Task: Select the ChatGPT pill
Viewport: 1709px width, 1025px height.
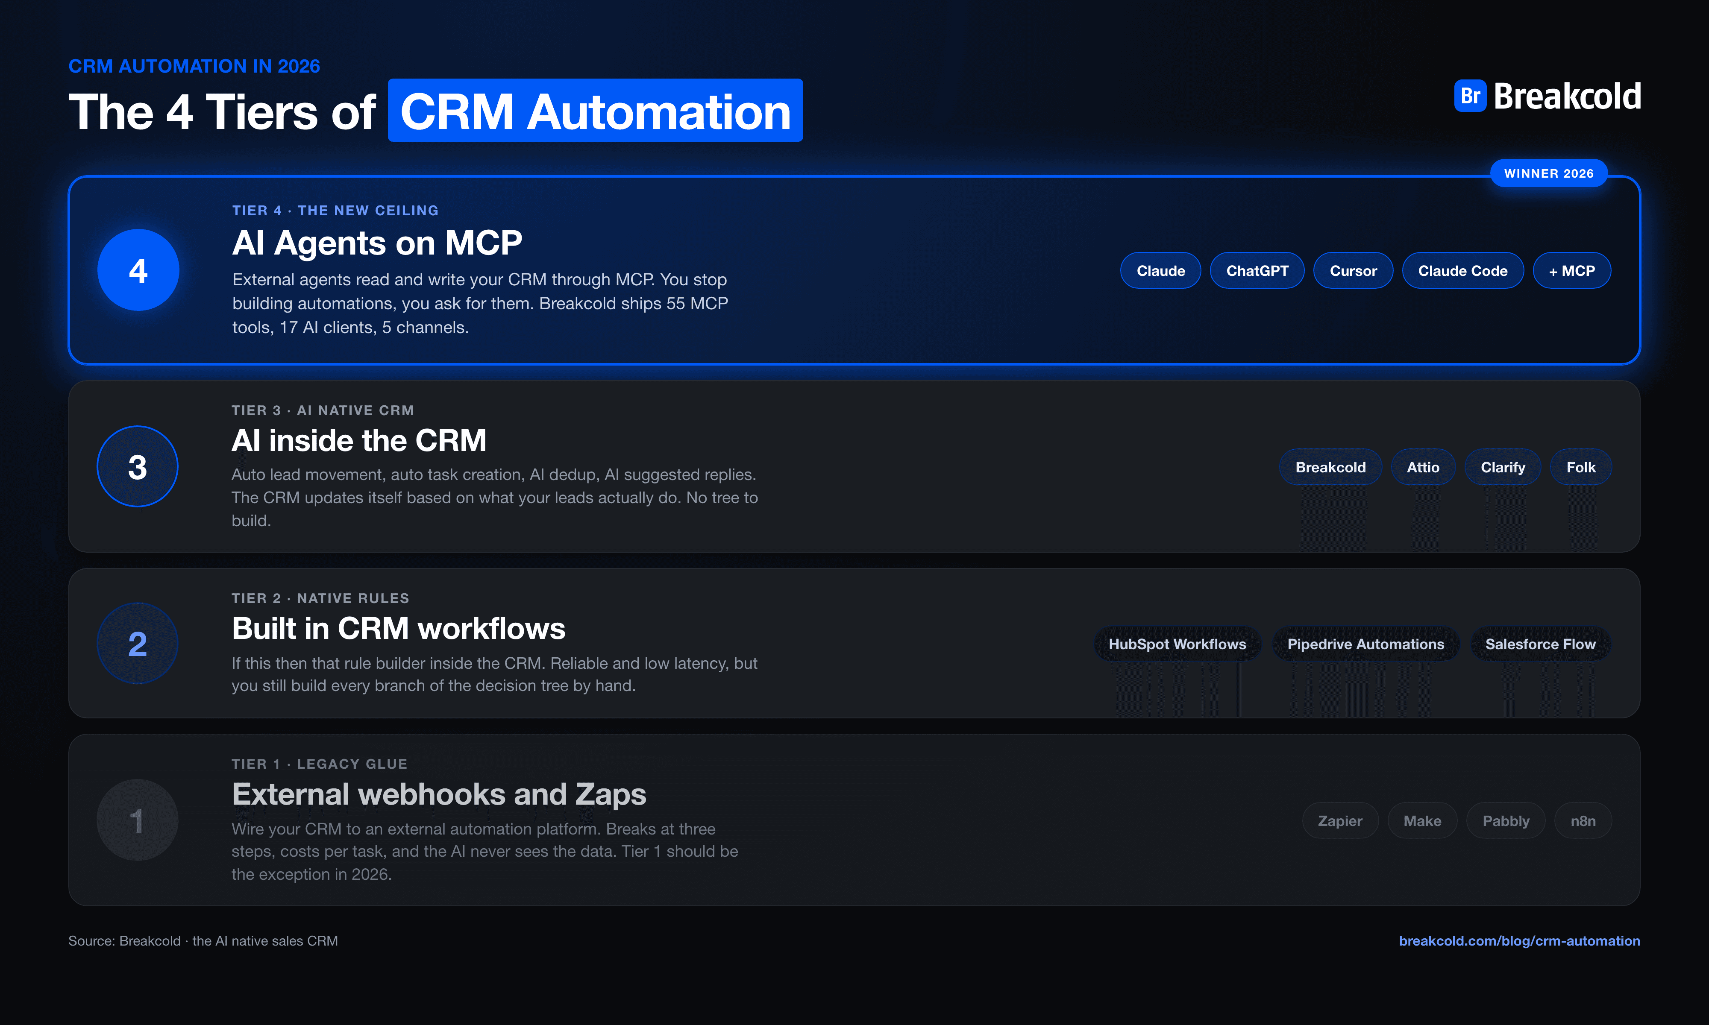Action: (x=1257, y=271)
